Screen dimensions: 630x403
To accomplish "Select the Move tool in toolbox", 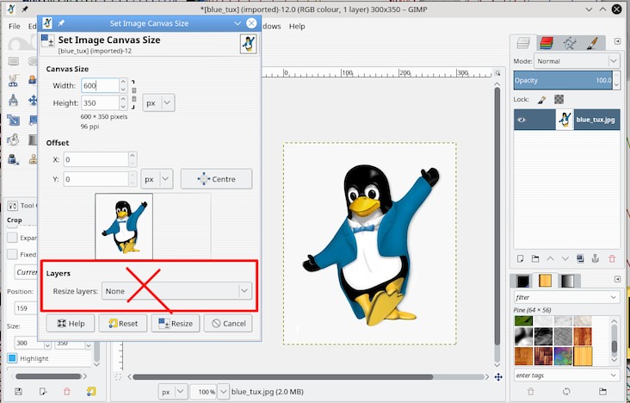I will 33,100.
